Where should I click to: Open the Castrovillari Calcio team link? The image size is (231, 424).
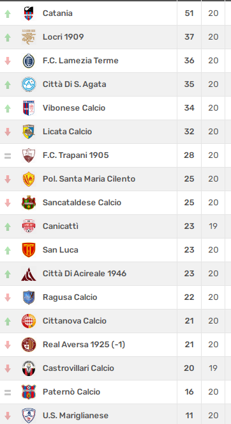pos(78,368)
